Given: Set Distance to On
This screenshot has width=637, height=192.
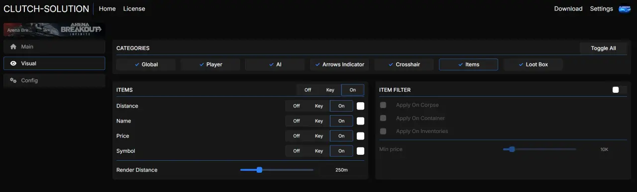Looking at the screenshot, I should (x=341, y=106).
